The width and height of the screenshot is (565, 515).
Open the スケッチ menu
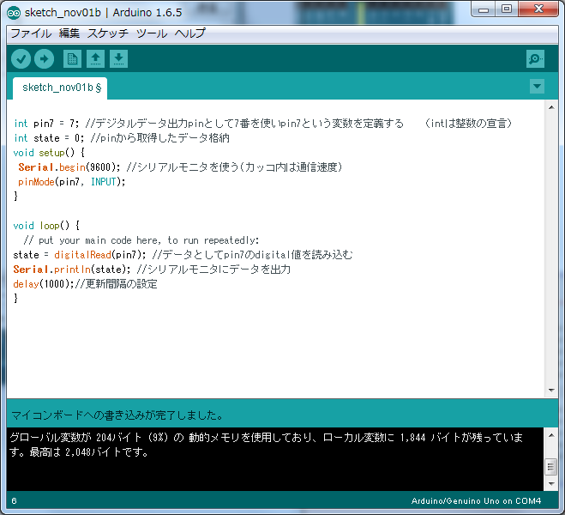(x=108, y=33)
